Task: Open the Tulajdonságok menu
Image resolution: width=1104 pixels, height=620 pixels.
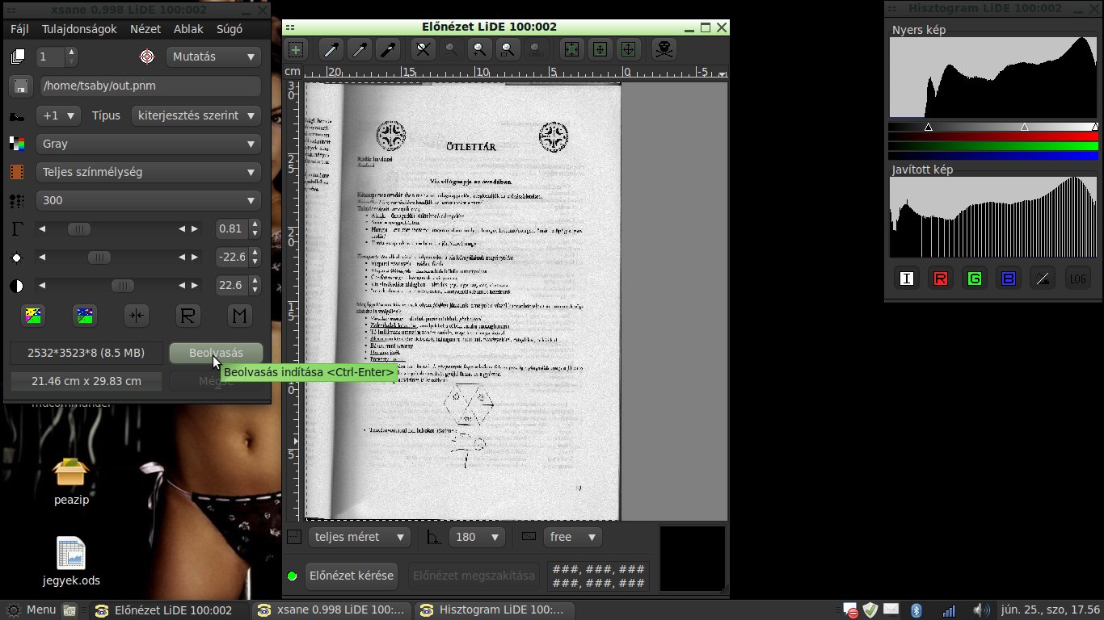Action: (80, 29)
